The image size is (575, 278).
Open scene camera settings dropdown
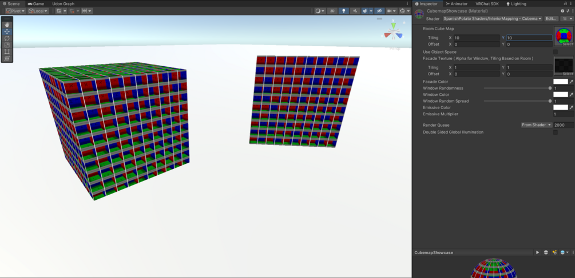coord(391,11)
